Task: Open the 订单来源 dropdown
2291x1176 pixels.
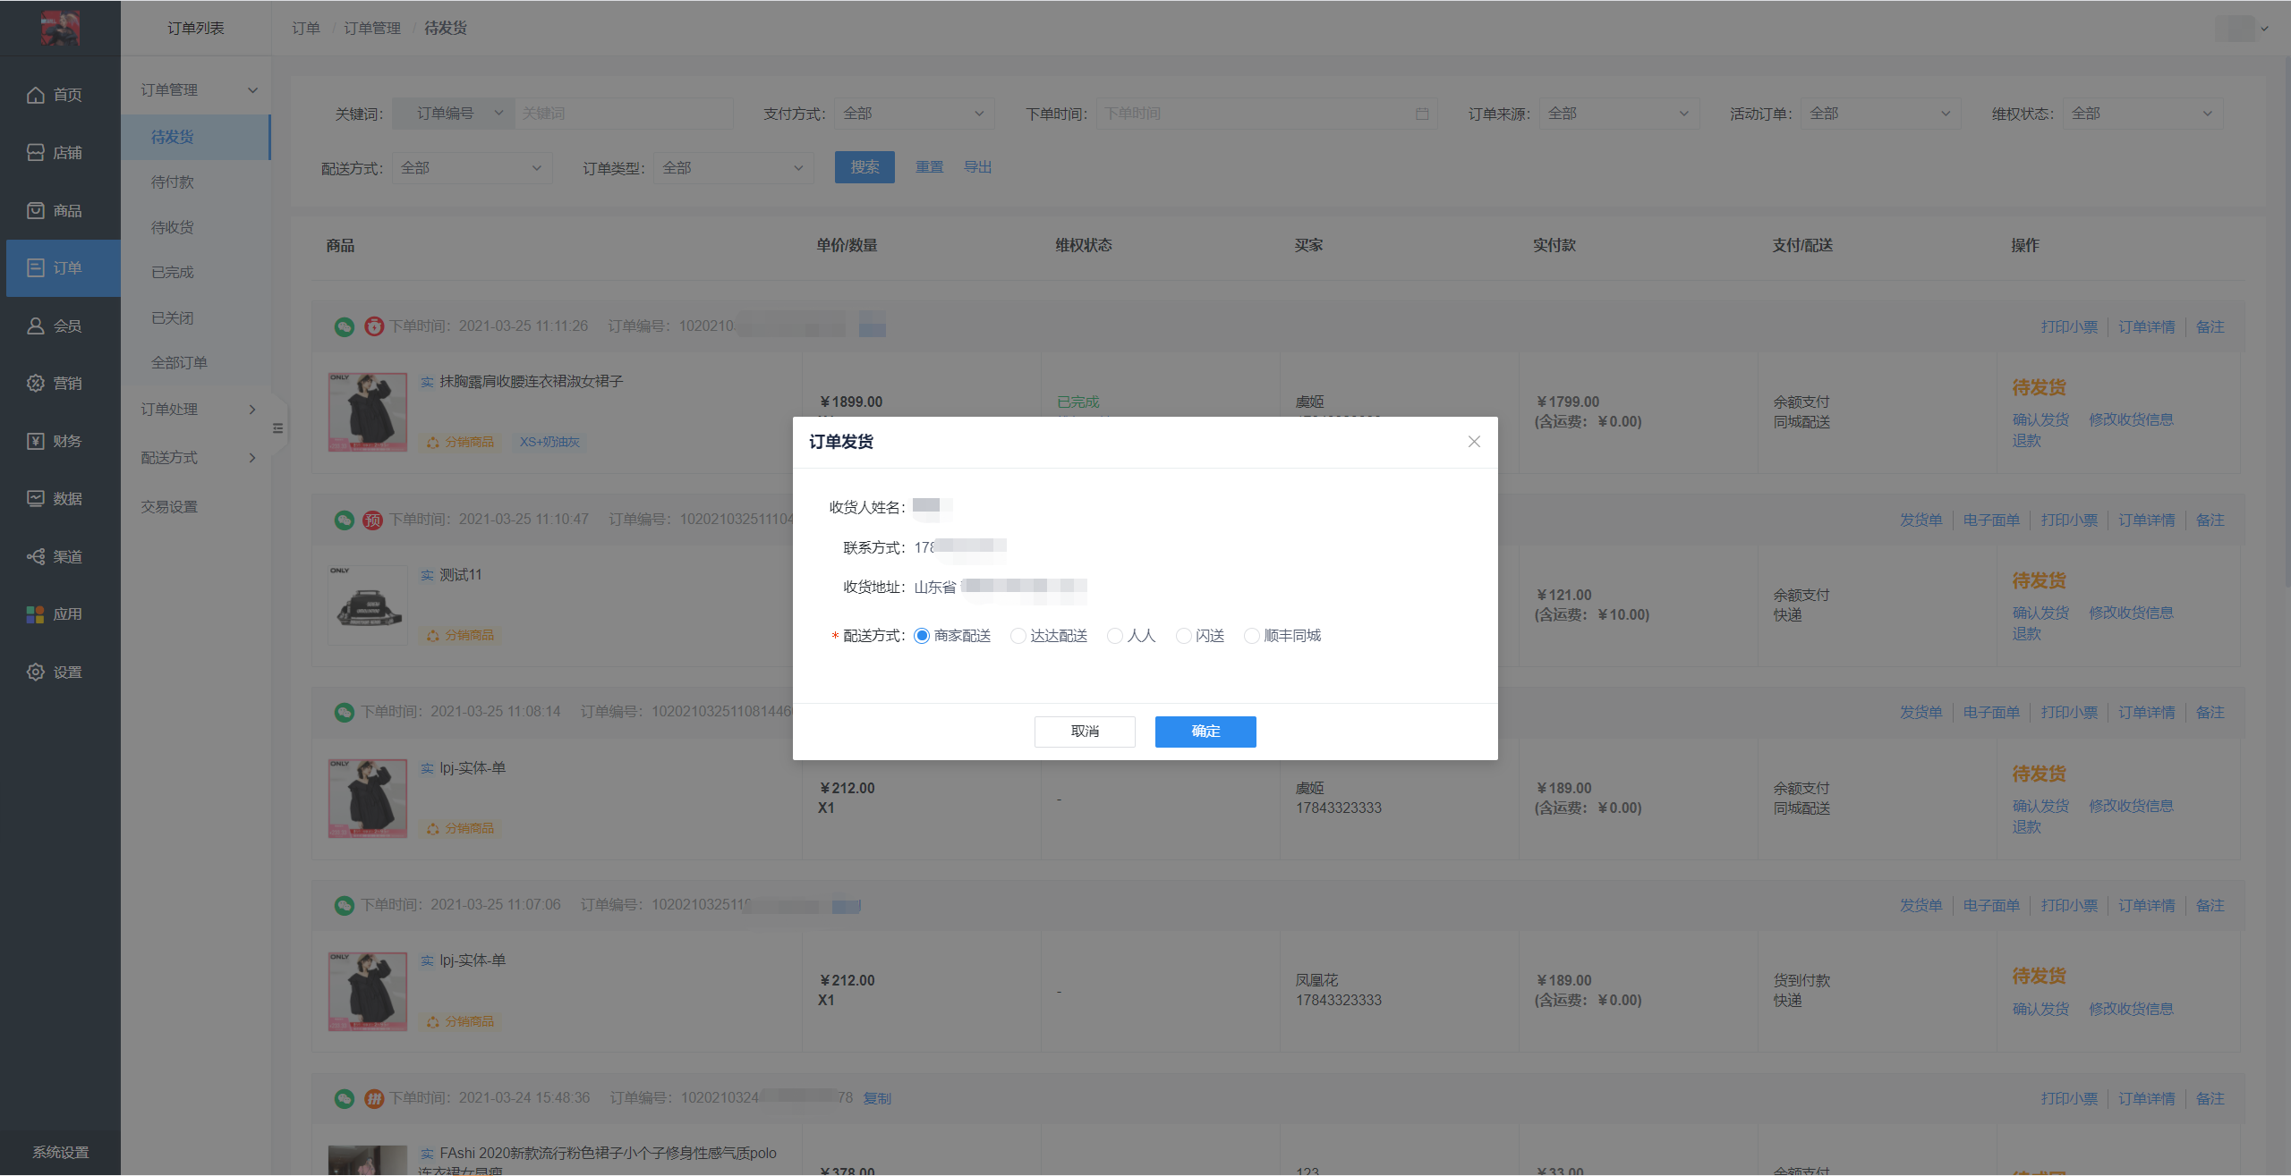Action: pyautogui.click(x=1618, y=114)
